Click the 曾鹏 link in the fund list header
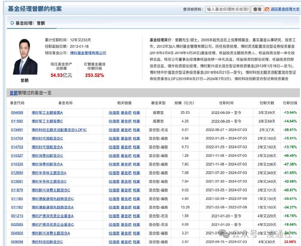The width and height of the screenshot is (301, 246). pos(14,93)
